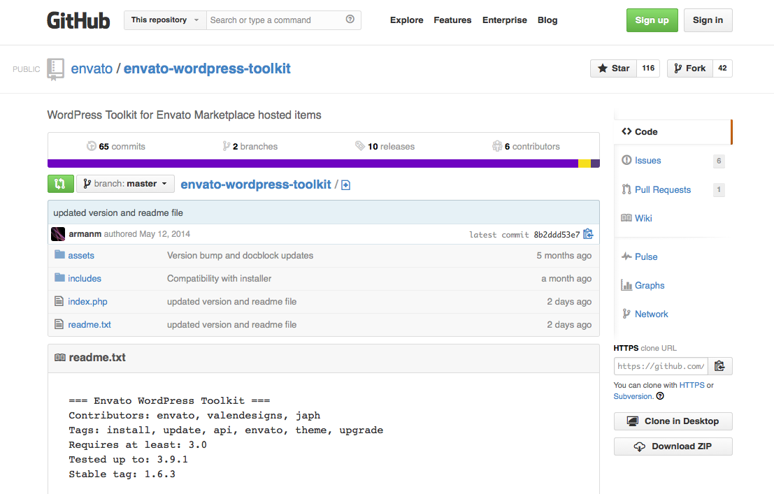Click the branches fork icon in stats bar
The height and width of the screenshot is (494, 774).
click(226, 146)
